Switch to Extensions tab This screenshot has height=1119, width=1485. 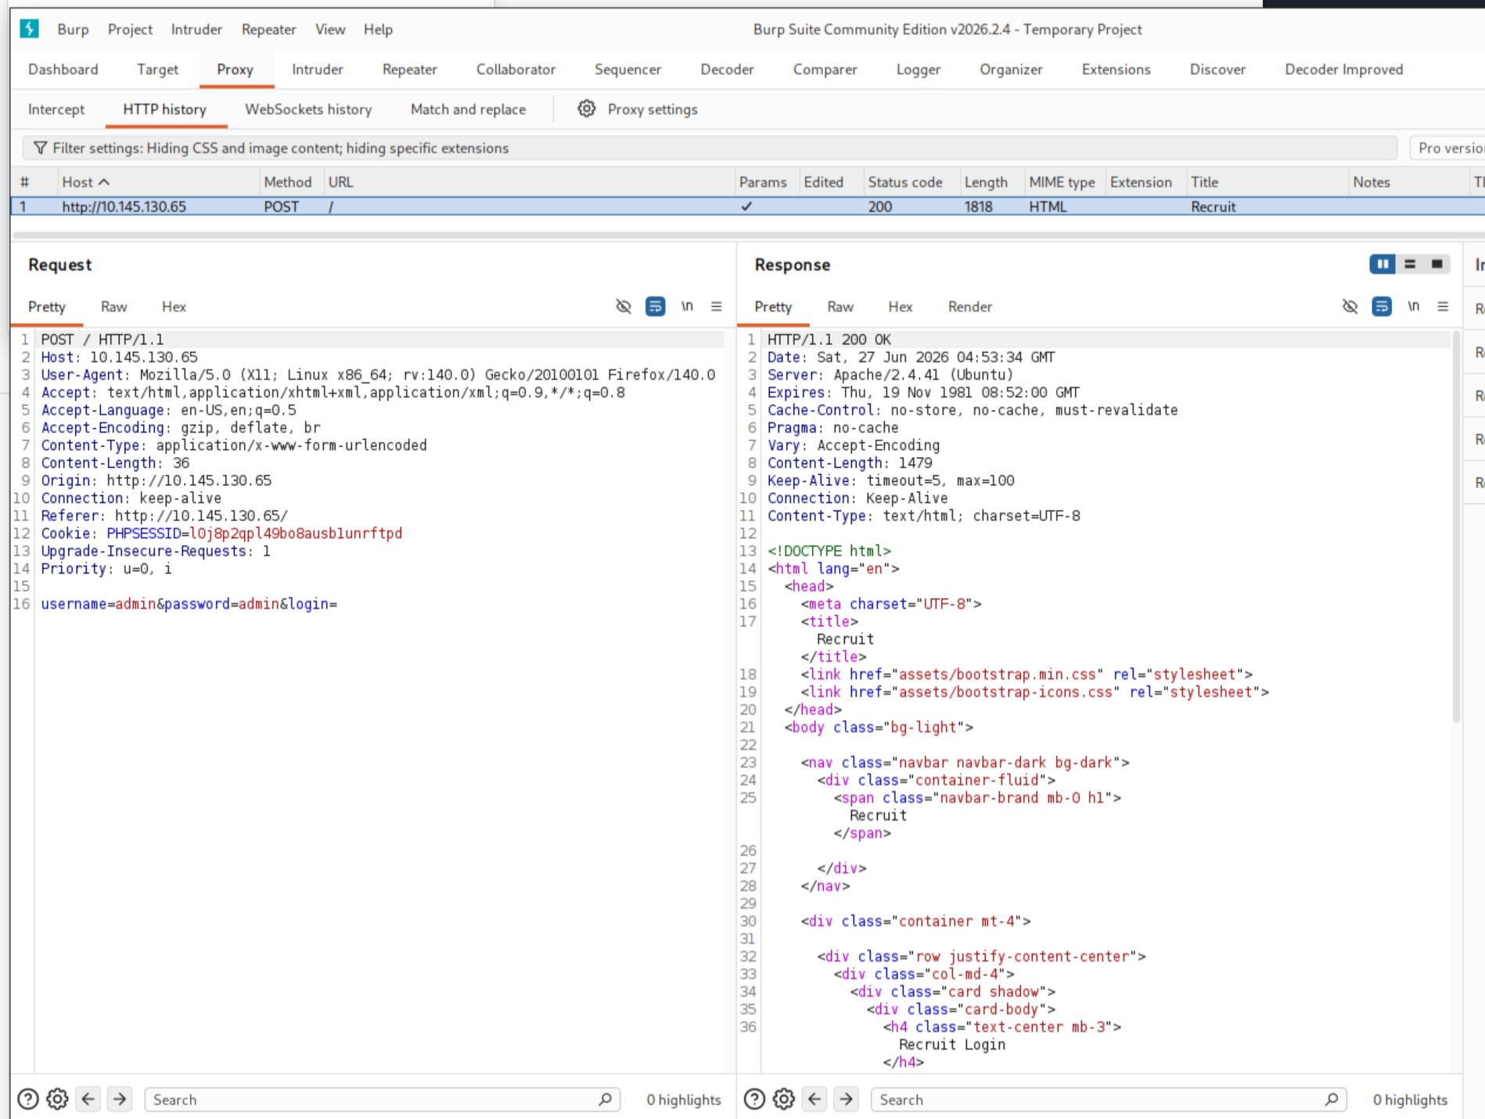pos(1116,69)
